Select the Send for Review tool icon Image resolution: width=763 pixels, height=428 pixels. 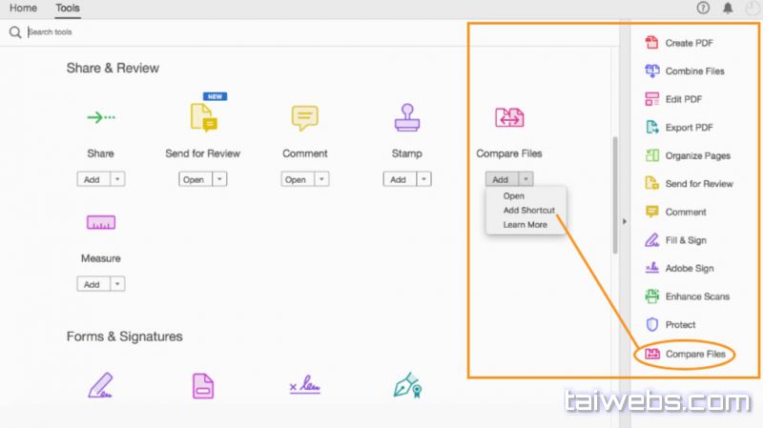click(x=202, y=117)
